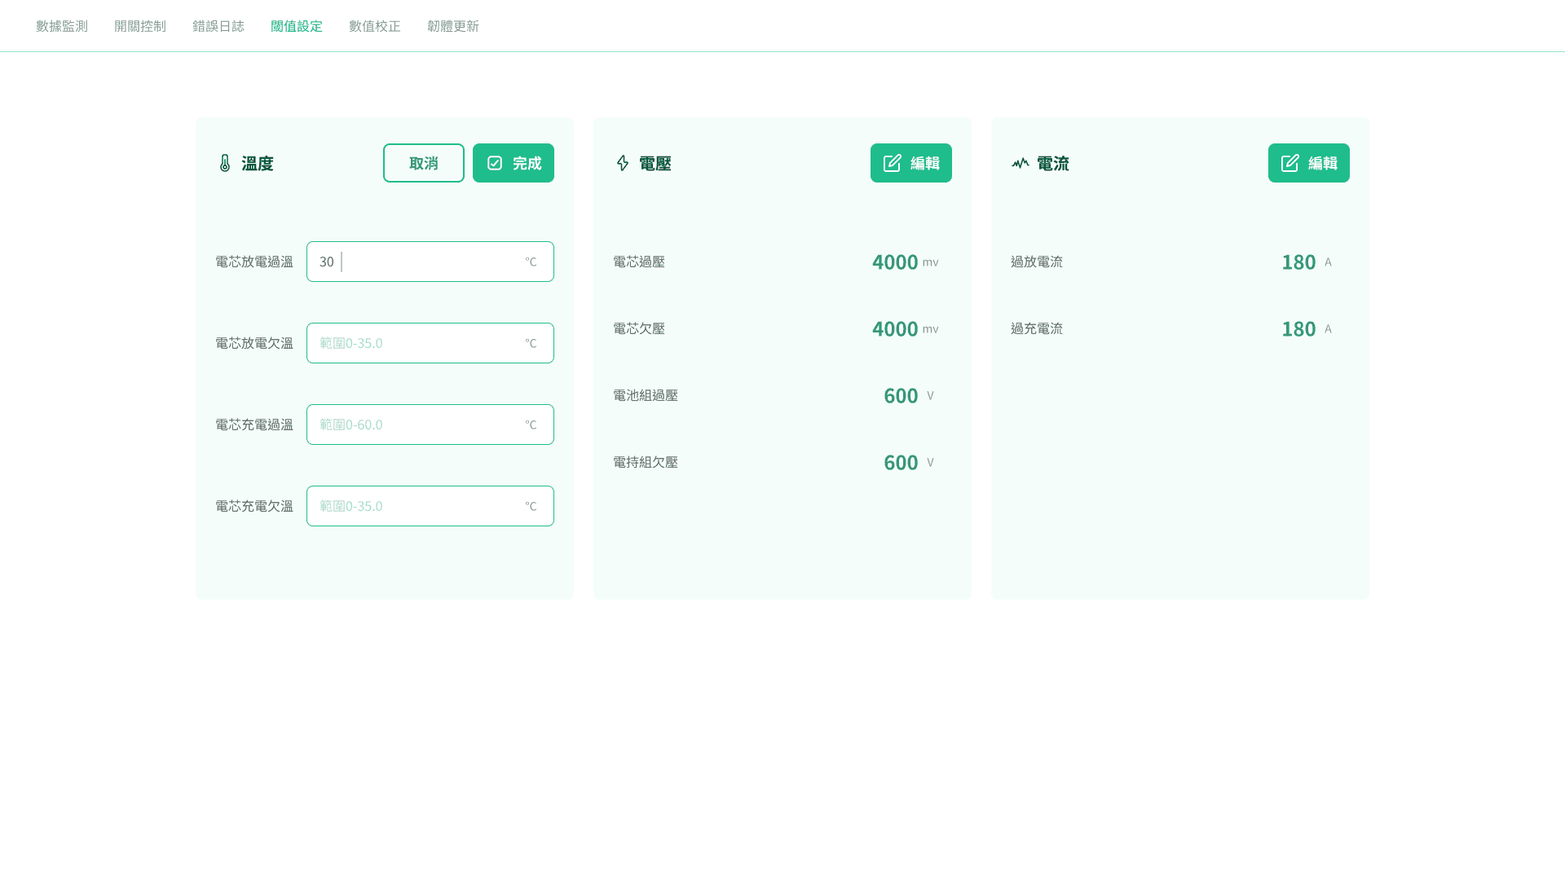The width and height of the screenshot is (1565, 880).
Task: Open the 開關控制 tab
Action: [x=139, y=25]
